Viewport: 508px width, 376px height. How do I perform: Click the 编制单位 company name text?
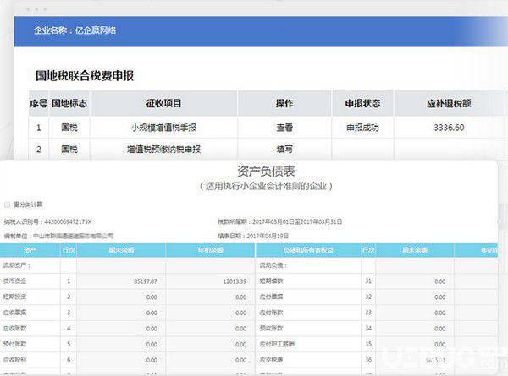59,236
